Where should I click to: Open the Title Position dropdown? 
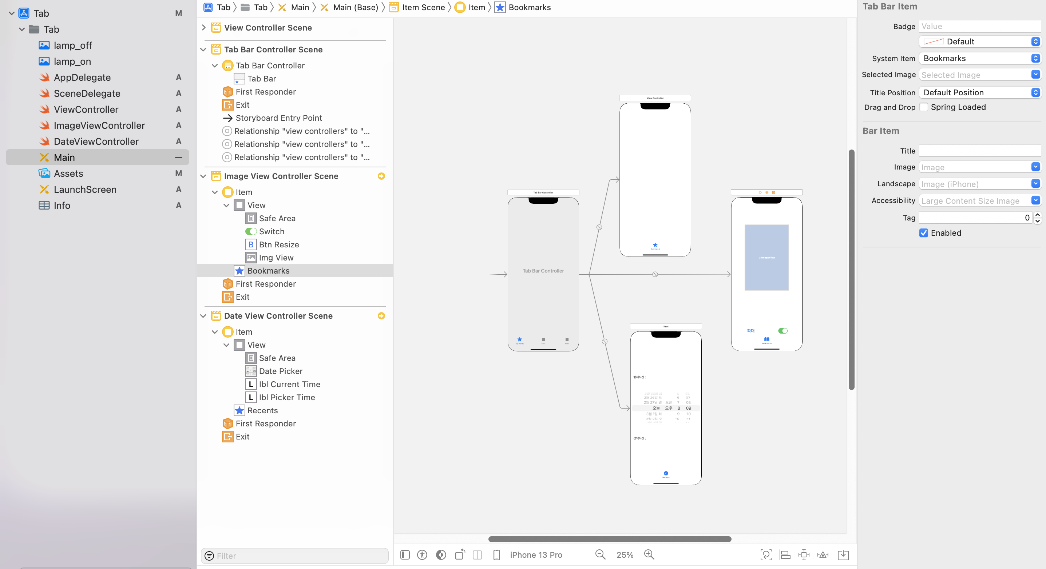(x=979, y=92)
